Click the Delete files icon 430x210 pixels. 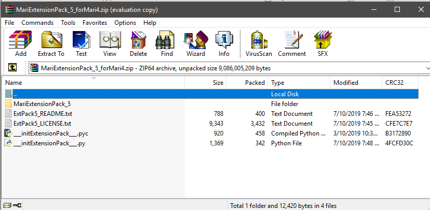138,43
